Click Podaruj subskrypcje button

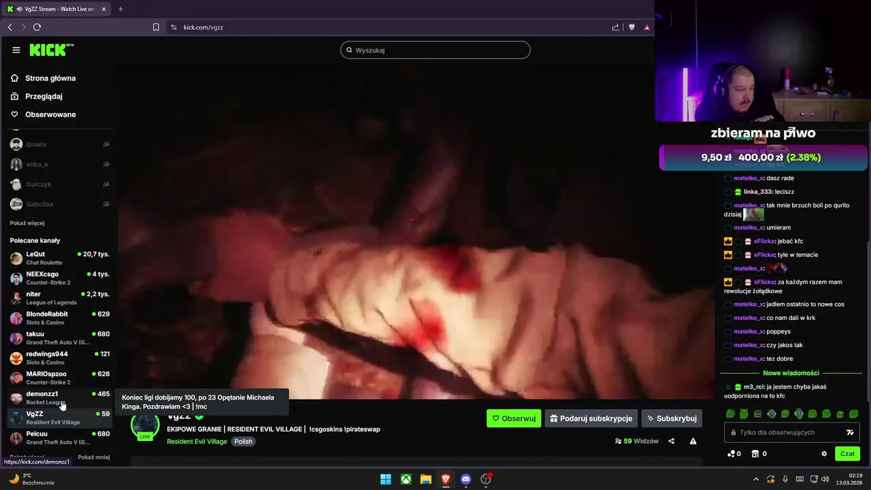(591, 419)
